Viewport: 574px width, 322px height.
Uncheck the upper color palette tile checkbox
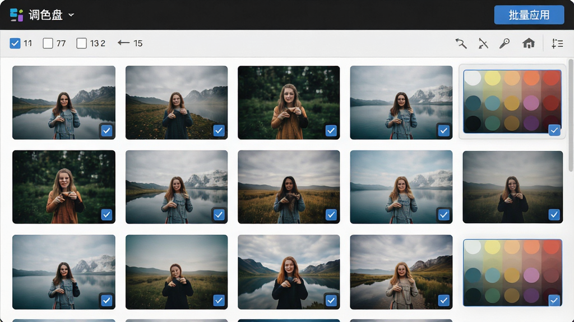pyautogui.click(x=554, y=130)
